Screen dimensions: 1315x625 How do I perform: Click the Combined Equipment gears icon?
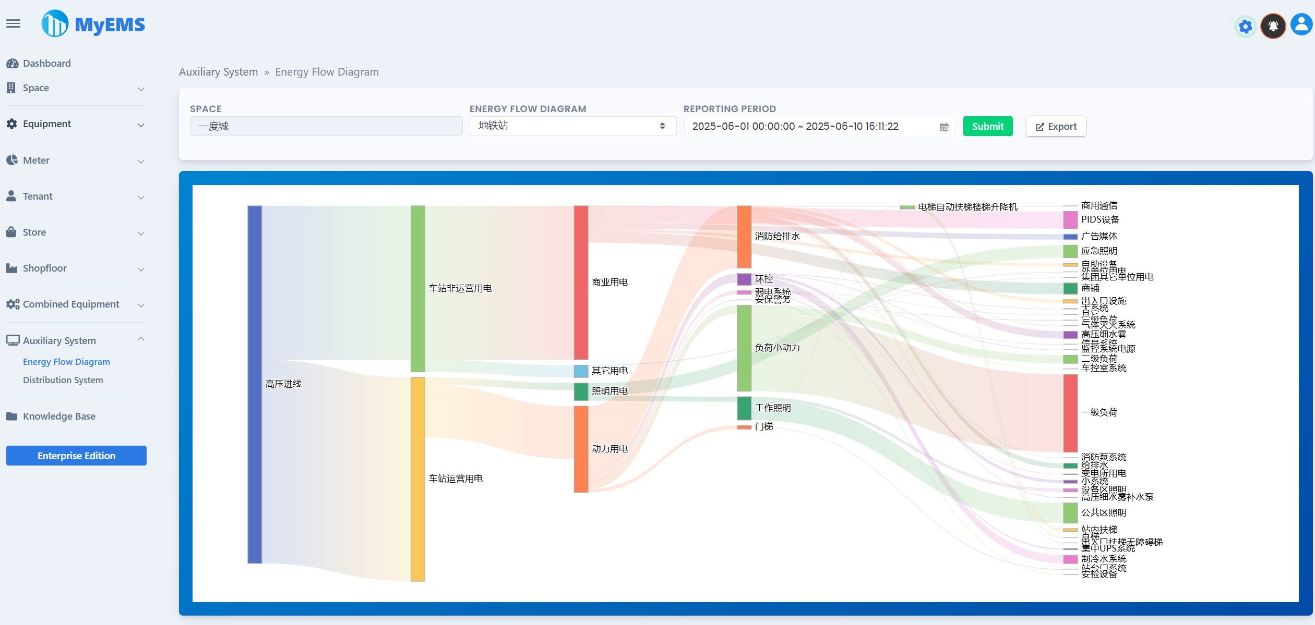click(x=12, y=304)
